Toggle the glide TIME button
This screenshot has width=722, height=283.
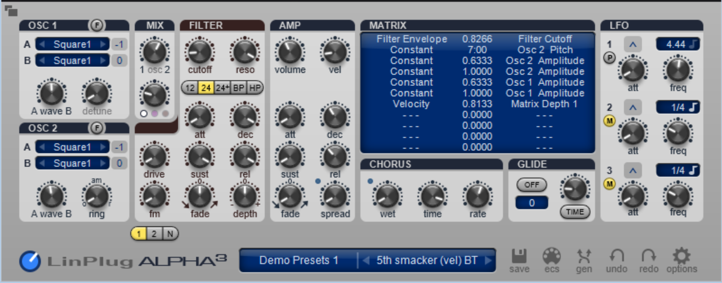pos(575,211)
